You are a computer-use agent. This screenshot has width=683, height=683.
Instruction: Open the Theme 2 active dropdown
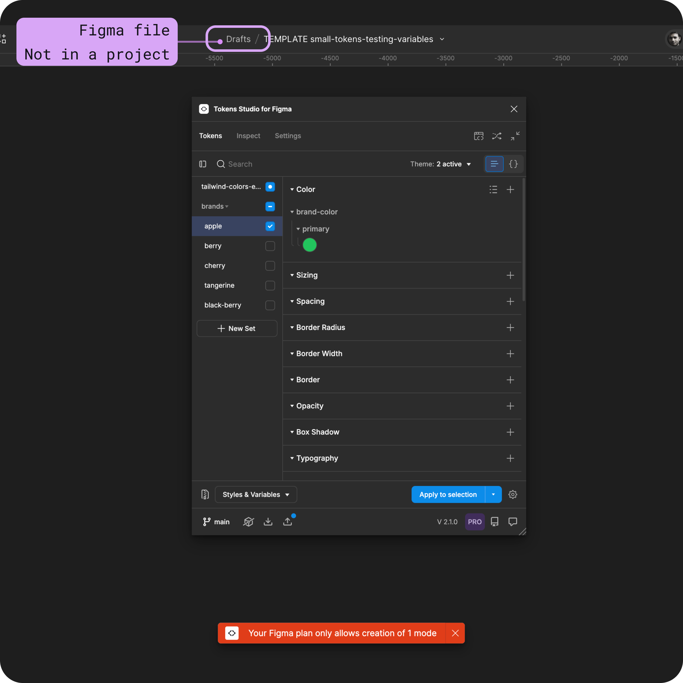pos(440,164)
